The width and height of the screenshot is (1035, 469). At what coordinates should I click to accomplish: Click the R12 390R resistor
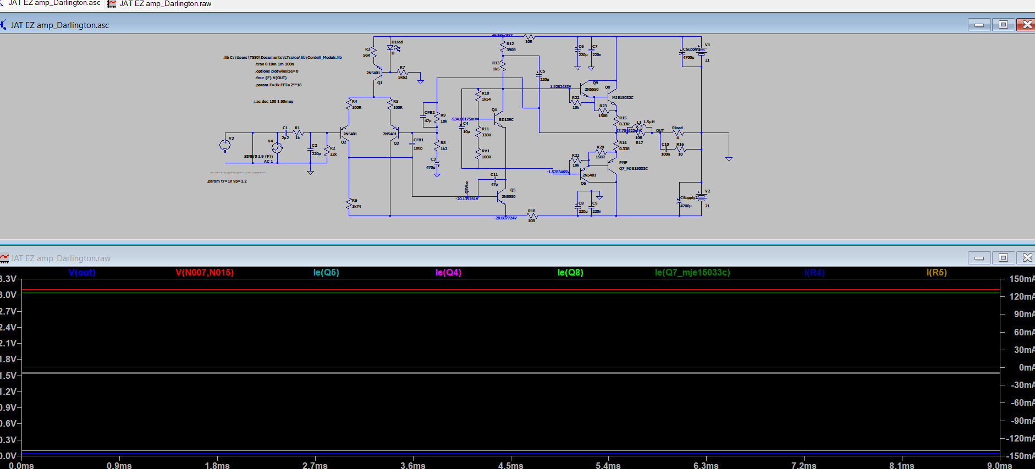pyautogui.click(x=503, y=47)
